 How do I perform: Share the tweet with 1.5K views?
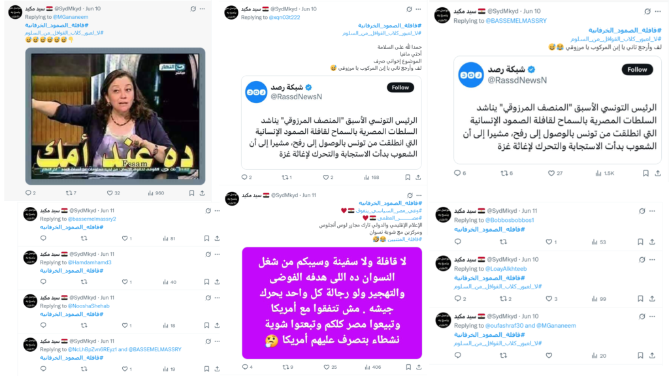[x=658, y=173]
